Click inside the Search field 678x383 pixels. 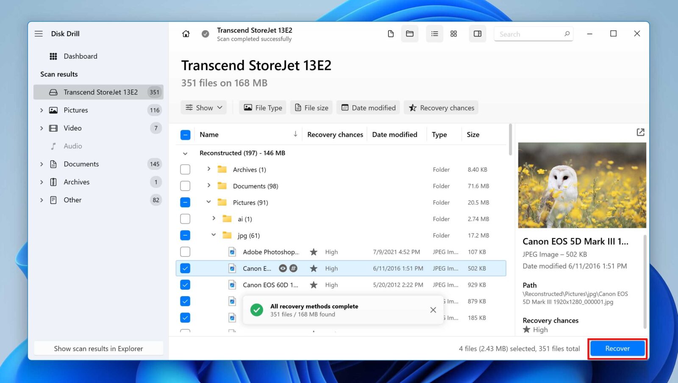tap(530, 34)
